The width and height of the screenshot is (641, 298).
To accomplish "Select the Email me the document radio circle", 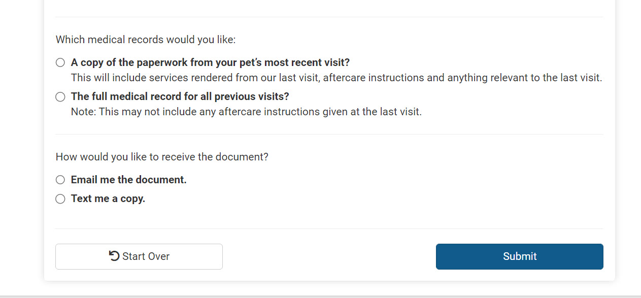I will tap(60, 180).
